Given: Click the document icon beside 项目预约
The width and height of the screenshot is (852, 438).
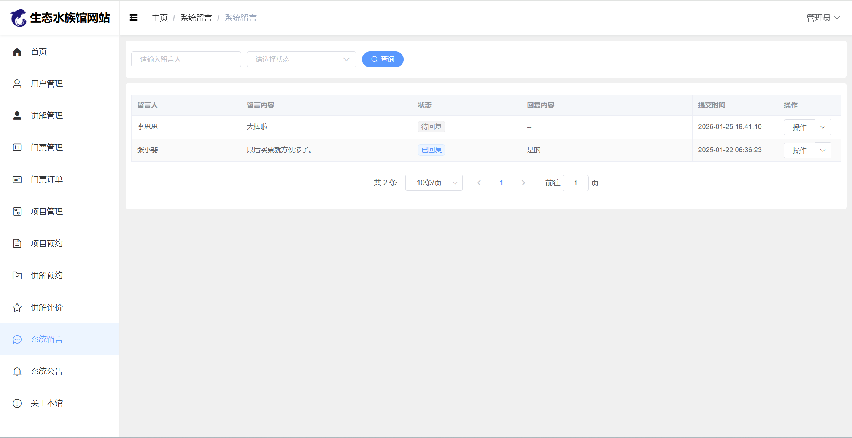Looking at the screenshot, I should pos(17,244).
